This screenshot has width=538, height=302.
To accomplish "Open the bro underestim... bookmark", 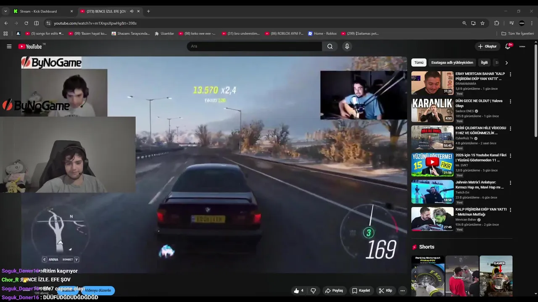I will tap(241, 34).
